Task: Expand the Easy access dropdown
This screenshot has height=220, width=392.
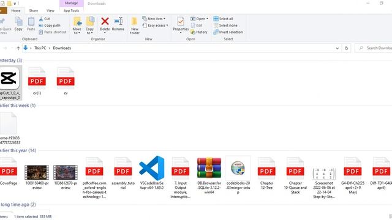Action: pos(155,26)
